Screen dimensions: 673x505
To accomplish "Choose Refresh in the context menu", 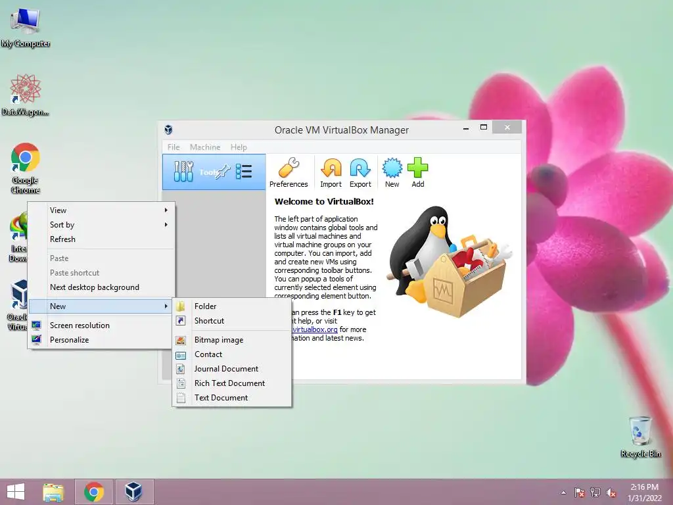I will coord(102,239).
